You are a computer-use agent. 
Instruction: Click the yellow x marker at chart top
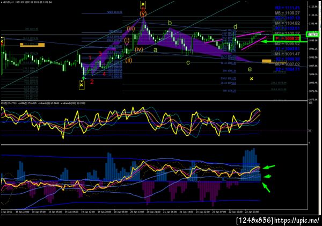pos(143,4)
